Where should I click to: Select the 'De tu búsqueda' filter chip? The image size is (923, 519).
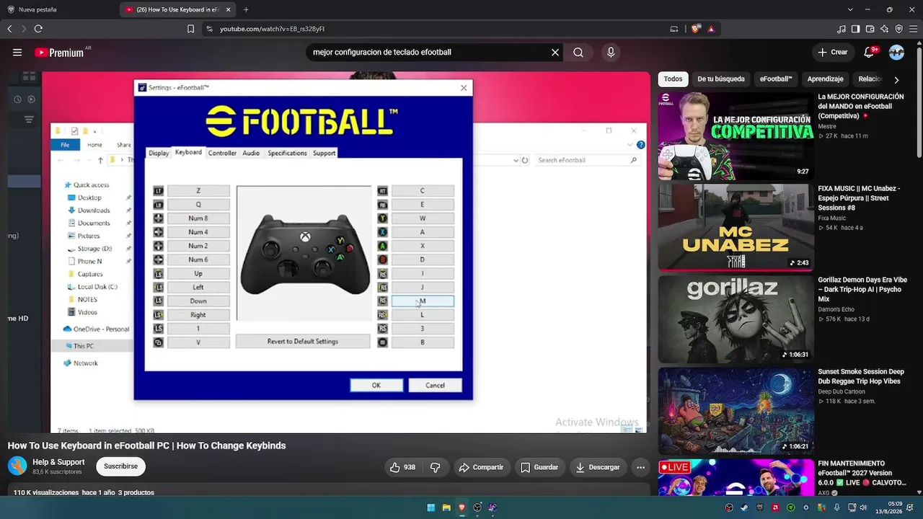[721, 79]
